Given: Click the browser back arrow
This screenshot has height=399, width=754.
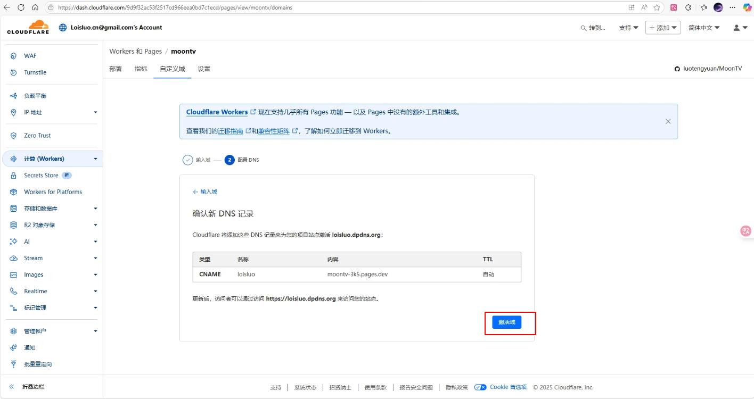Looking at the screenshot, I should coord(6,7).
